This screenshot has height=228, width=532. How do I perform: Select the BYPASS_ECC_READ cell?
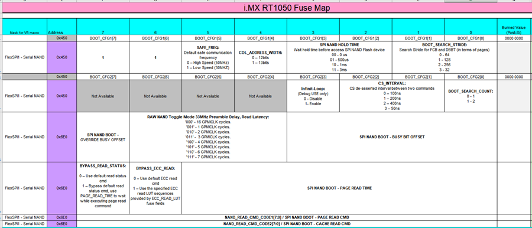coord(155,188)
